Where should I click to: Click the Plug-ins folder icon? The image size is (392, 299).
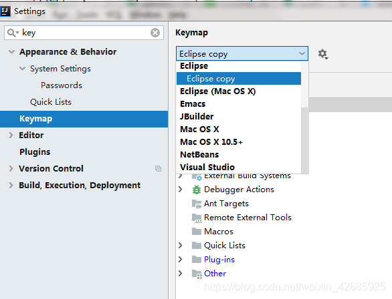point(197,260)
